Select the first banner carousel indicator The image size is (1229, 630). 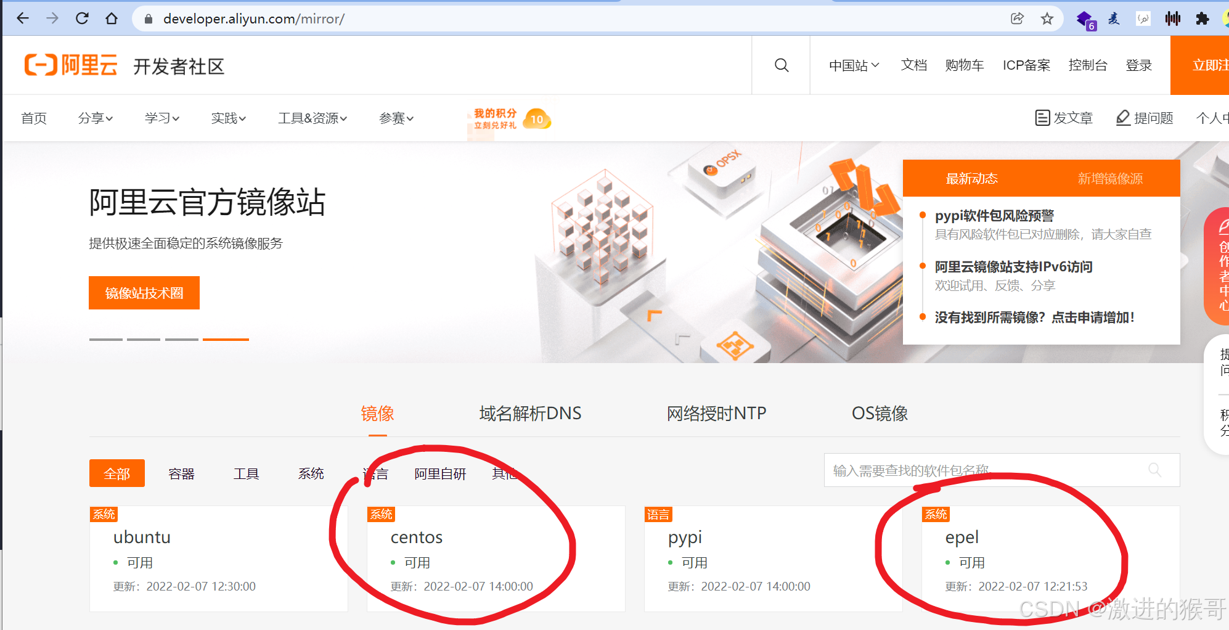coord(105,340)
